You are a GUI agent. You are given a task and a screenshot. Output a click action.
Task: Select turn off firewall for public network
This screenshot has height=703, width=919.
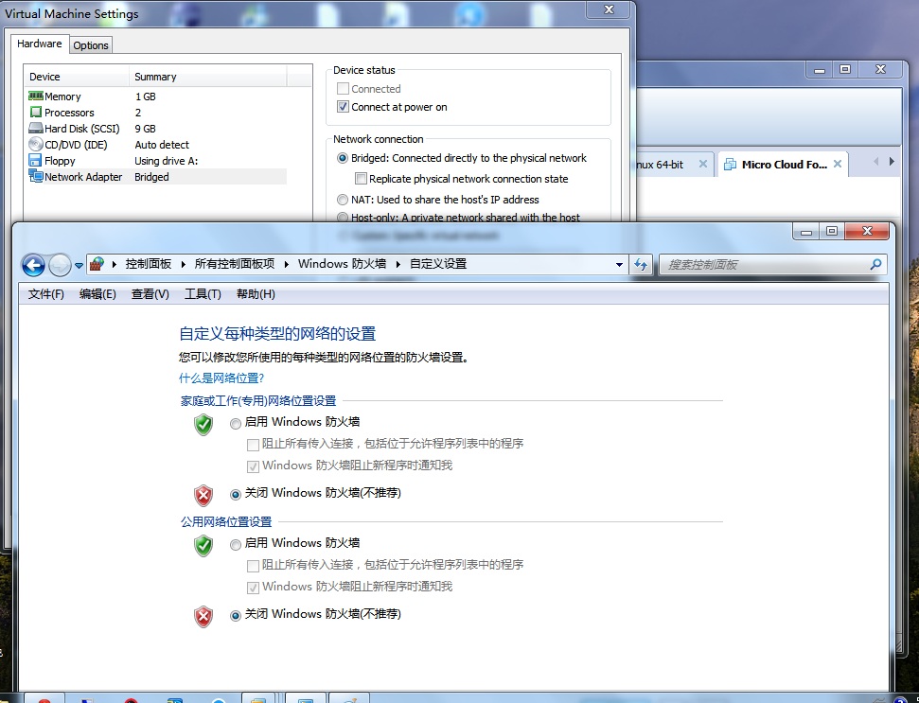pyautogui.click(x=236, y=616)
